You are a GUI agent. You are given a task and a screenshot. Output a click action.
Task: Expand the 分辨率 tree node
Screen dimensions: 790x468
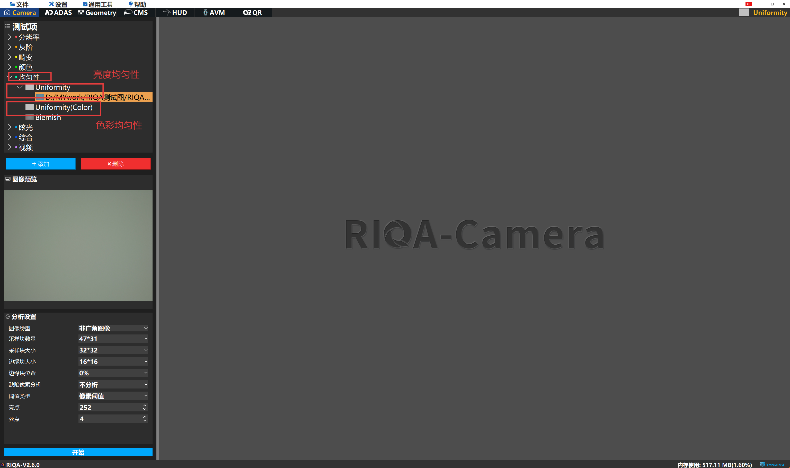pyautogui.click(x=9, y=37)
